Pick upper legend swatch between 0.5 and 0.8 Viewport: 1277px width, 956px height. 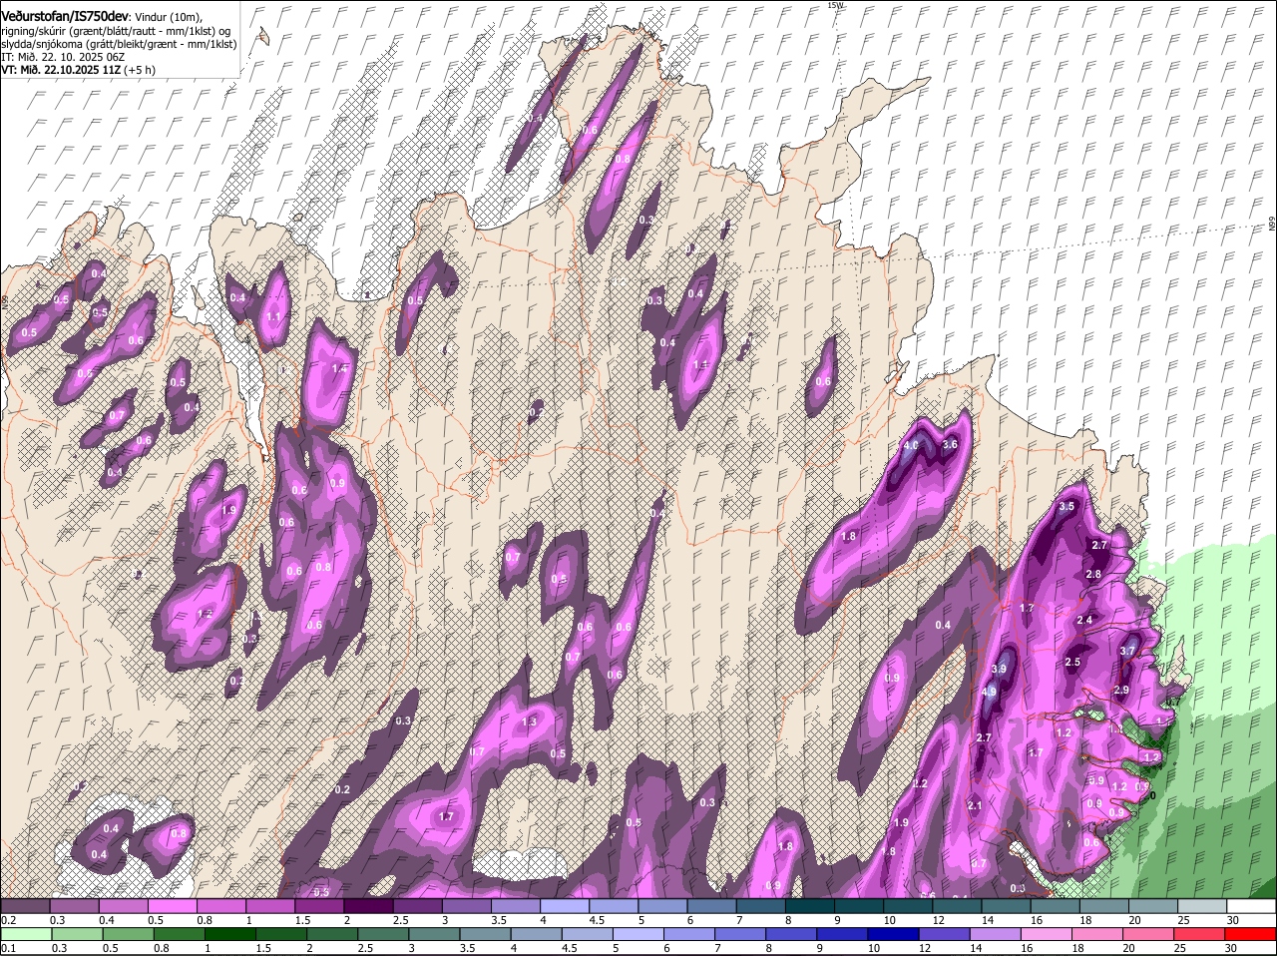pos(172,906)
